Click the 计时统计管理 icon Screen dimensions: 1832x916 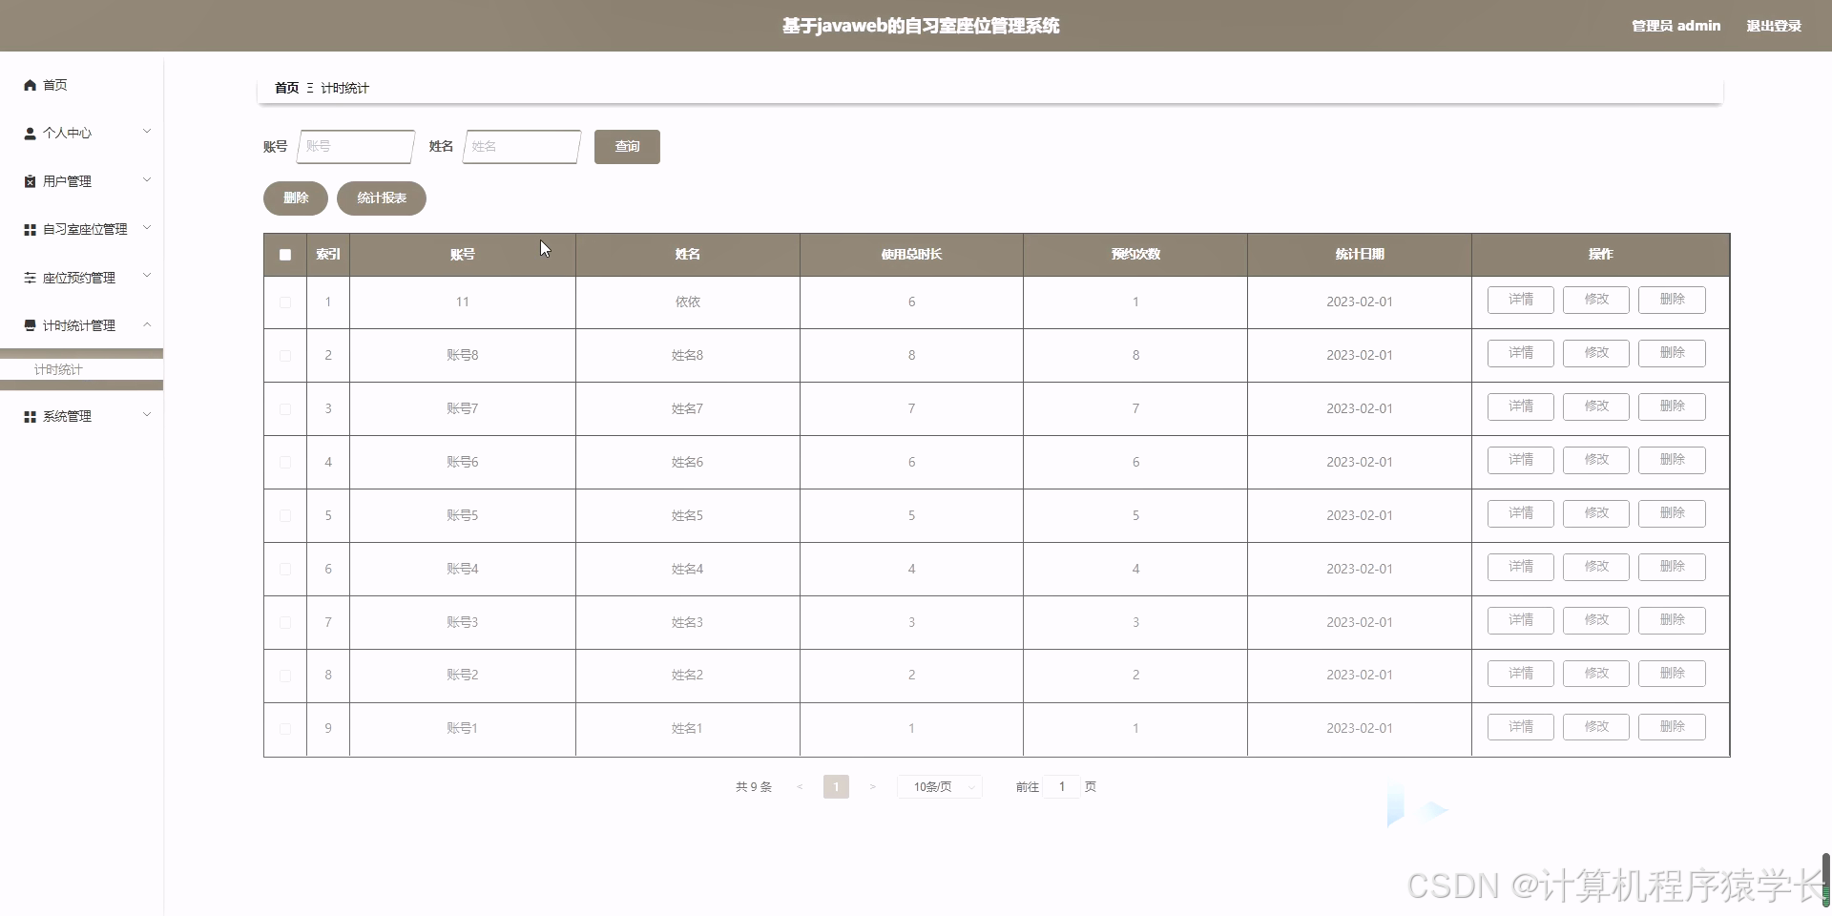[x=30, y=325]
